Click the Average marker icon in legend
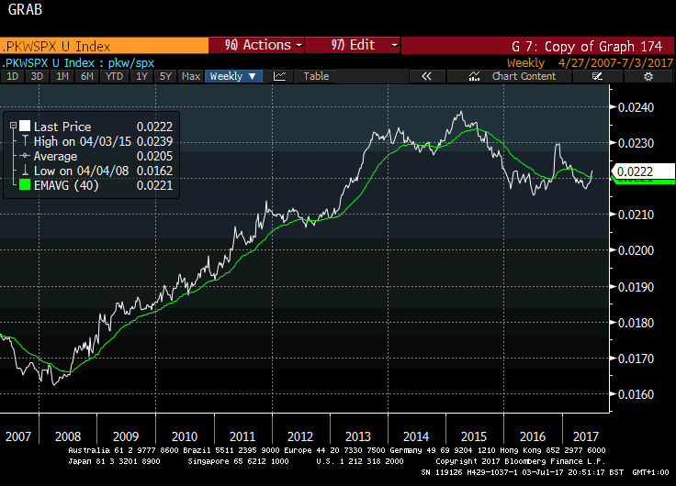 tap(25, 156)
